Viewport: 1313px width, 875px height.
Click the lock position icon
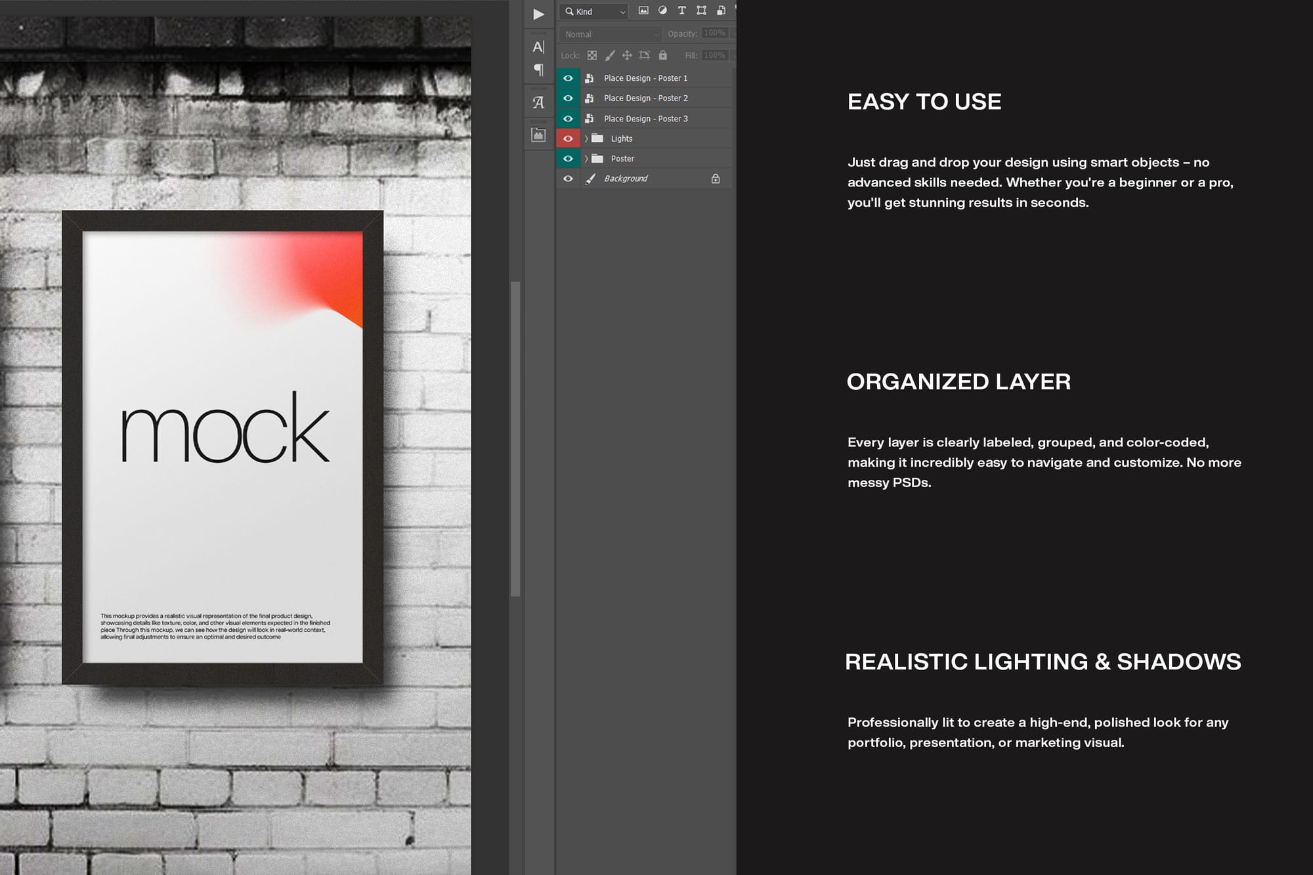coord(627,55)
